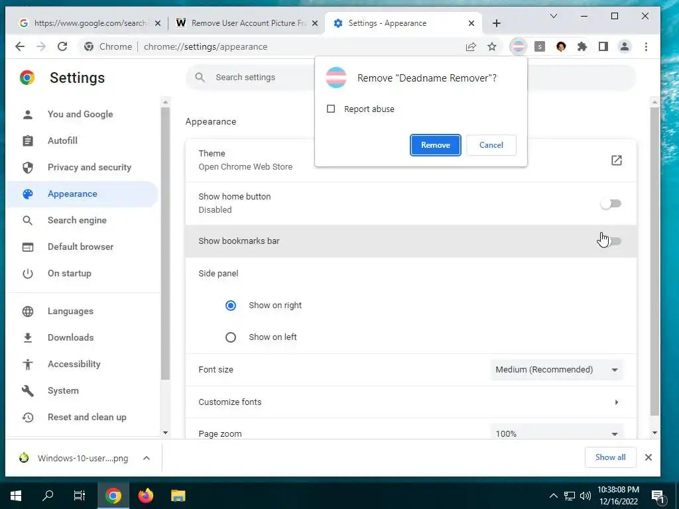Screen dimensions: 679x509
Task: Toggle Show bookmarks bar switch
Action: click(x=611, y=241)
